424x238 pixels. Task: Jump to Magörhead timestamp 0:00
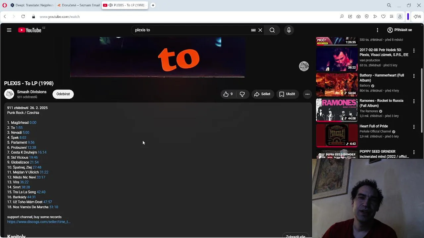click(x=33, y=123)
